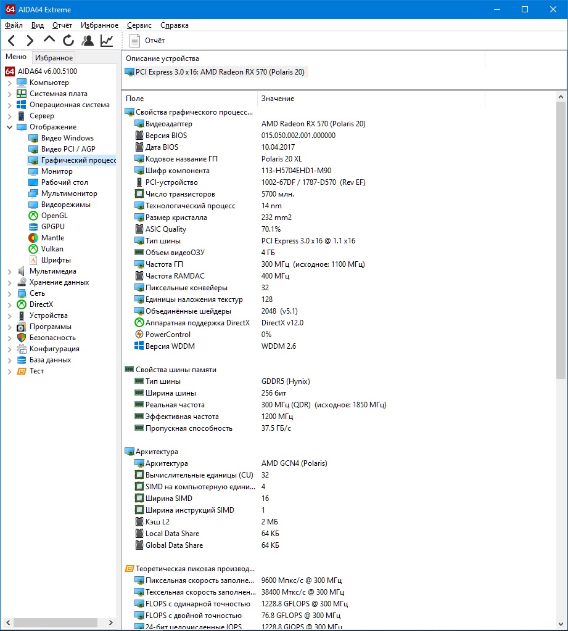Select Монитор tree item
The height and width of the screenshot is (631, 568).
click(x=57, y=171)
